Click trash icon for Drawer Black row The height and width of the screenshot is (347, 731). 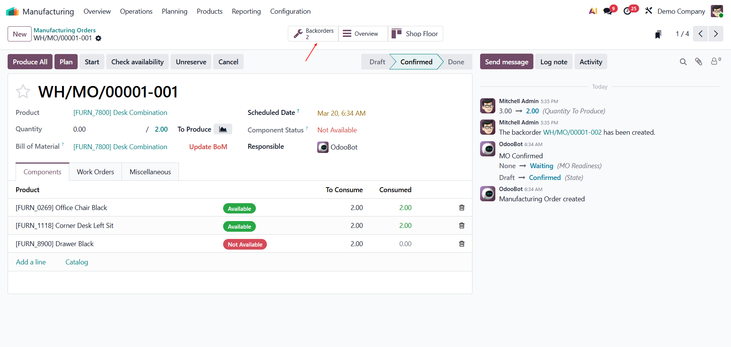tap(461, 244)
